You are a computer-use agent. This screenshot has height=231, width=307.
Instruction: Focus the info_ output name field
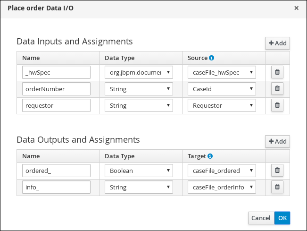[56, 188]
